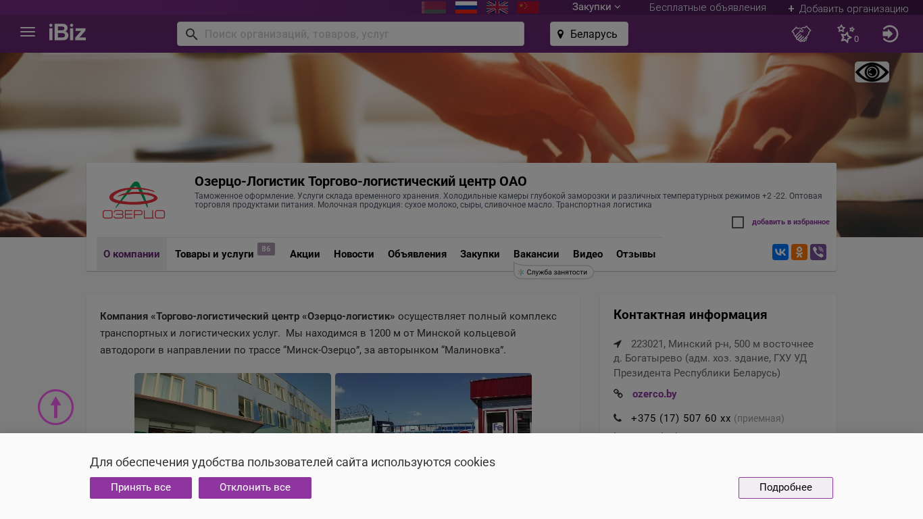Switch language to Belarusian flag

tap(434, 7)
